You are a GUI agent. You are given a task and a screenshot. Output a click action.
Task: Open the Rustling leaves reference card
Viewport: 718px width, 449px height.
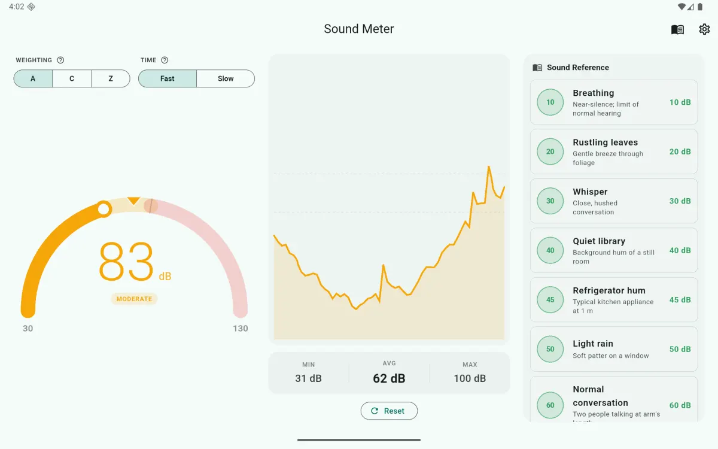pos(614,152)
